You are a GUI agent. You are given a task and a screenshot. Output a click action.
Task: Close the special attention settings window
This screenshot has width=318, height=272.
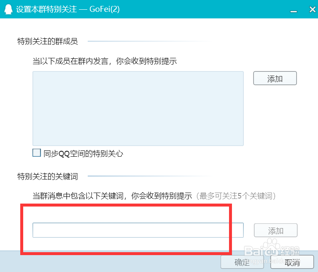point(313,9)
